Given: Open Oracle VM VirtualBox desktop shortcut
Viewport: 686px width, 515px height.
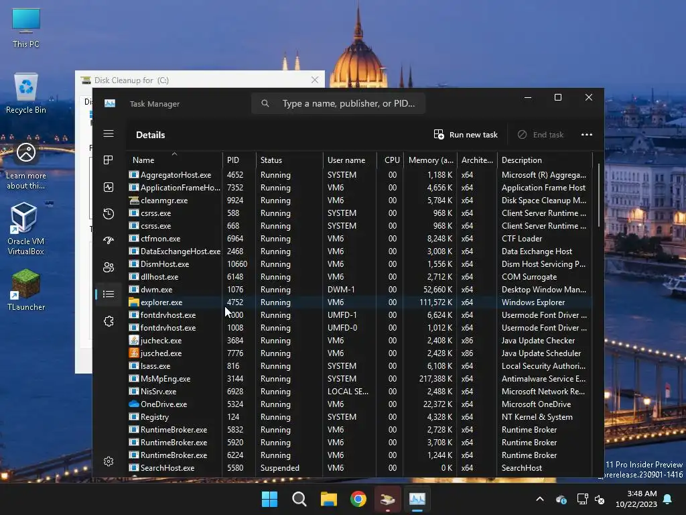Looking at the screenshot, I should pyautogui.click(x=25, y=229).
